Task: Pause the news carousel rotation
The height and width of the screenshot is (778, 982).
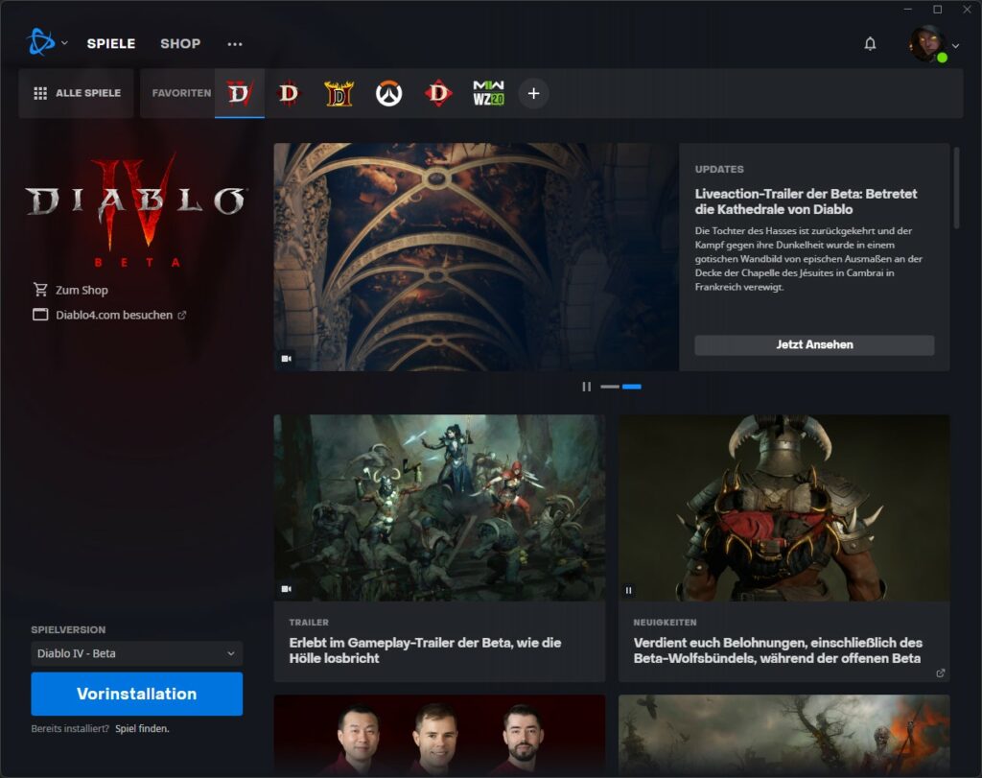Action: (x=586, y=387)
